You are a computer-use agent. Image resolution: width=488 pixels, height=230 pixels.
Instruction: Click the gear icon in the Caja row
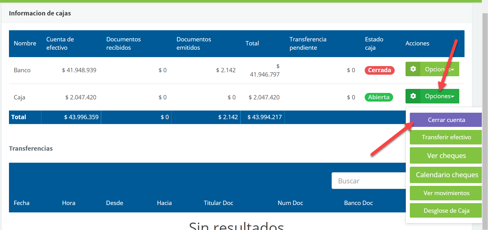pos(413,96)
